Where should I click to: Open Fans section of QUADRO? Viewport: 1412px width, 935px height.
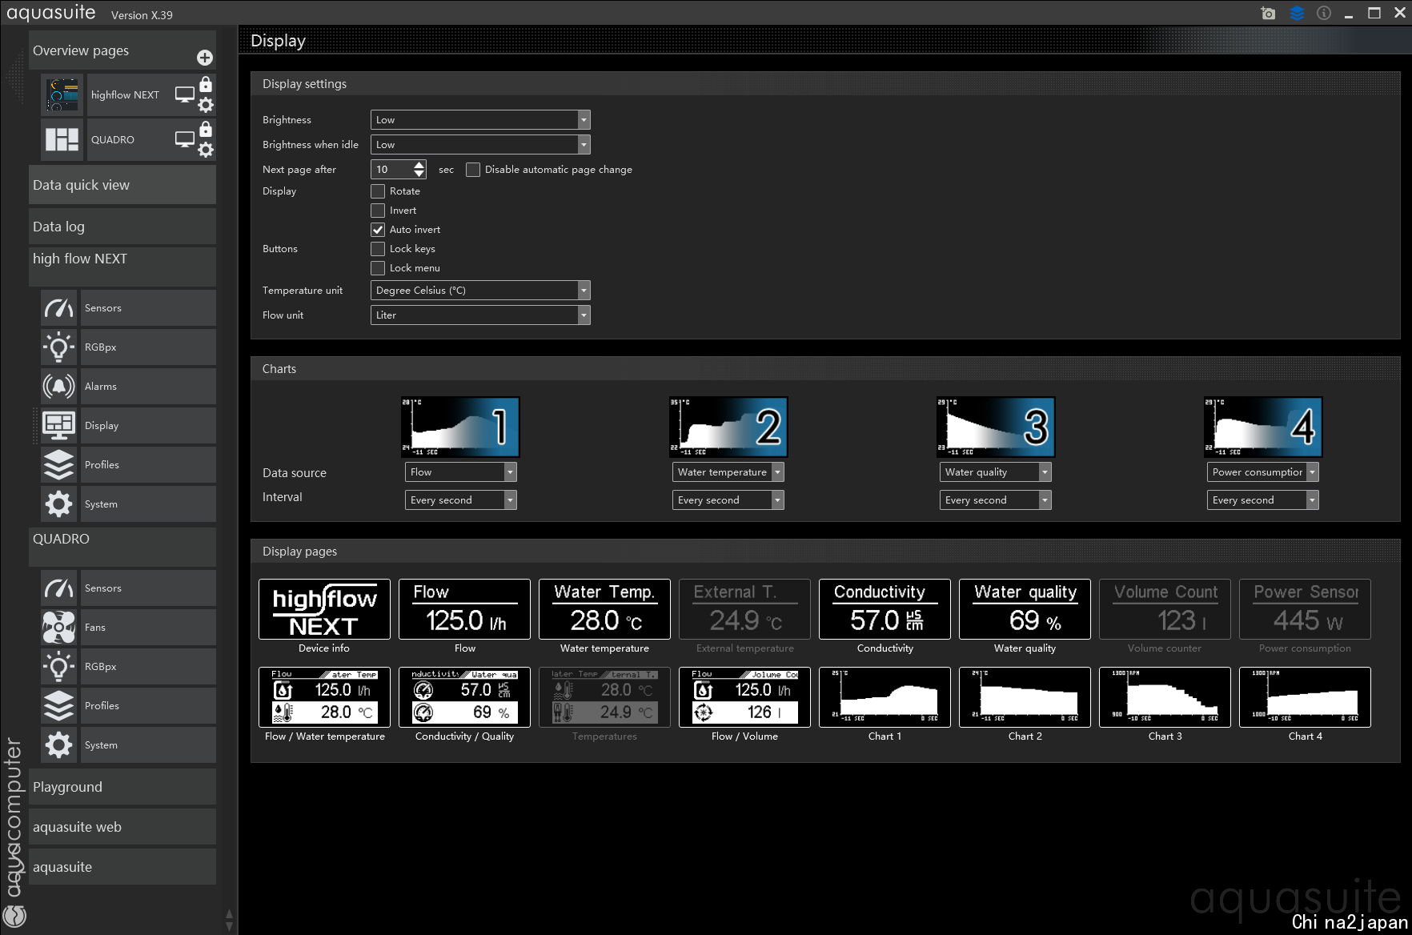pyautogui.click(x=128, y=628)
